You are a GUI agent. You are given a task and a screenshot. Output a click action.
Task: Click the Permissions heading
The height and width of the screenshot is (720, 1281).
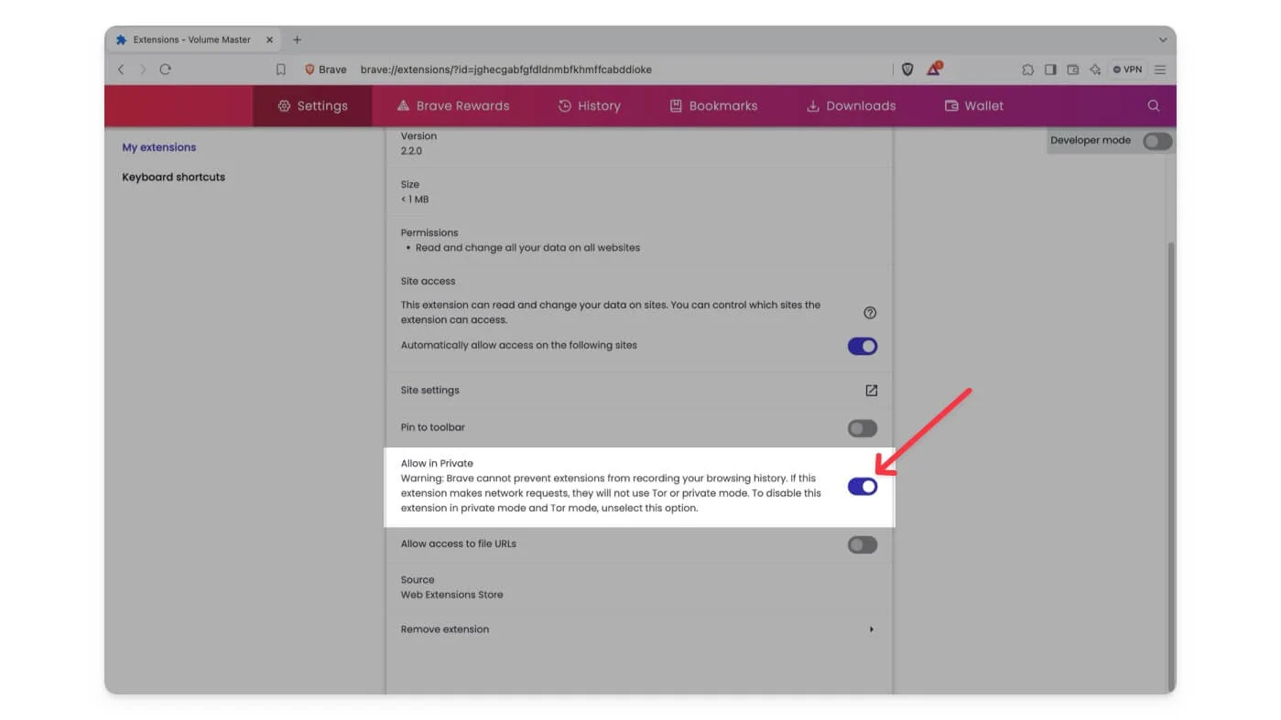pos(429,233)
